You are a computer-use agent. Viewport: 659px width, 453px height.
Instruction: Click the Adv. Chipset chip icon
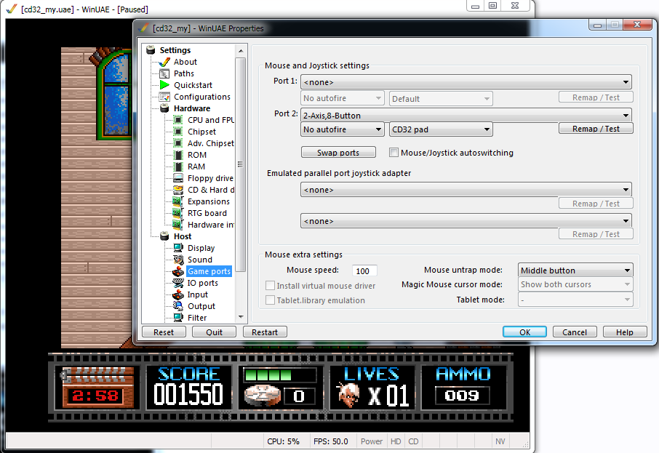pos(178,143)
